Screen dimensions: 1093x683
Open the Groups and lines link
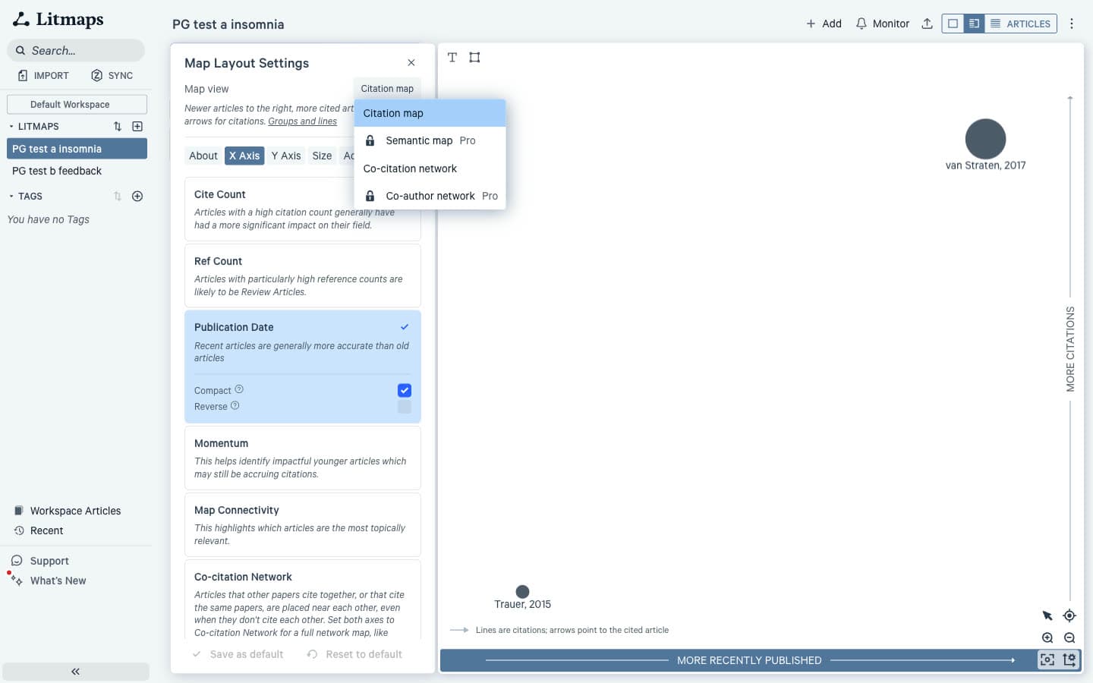tap(302, 121)
